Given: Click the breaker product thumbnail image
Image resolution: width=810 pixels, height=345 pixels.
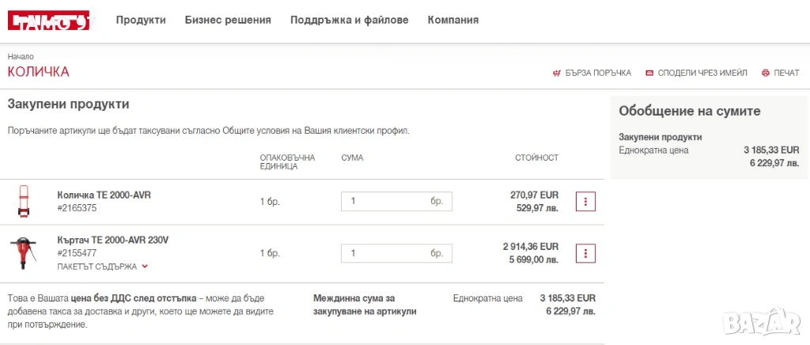Looking at the screenshot, I should click(22, 253).
